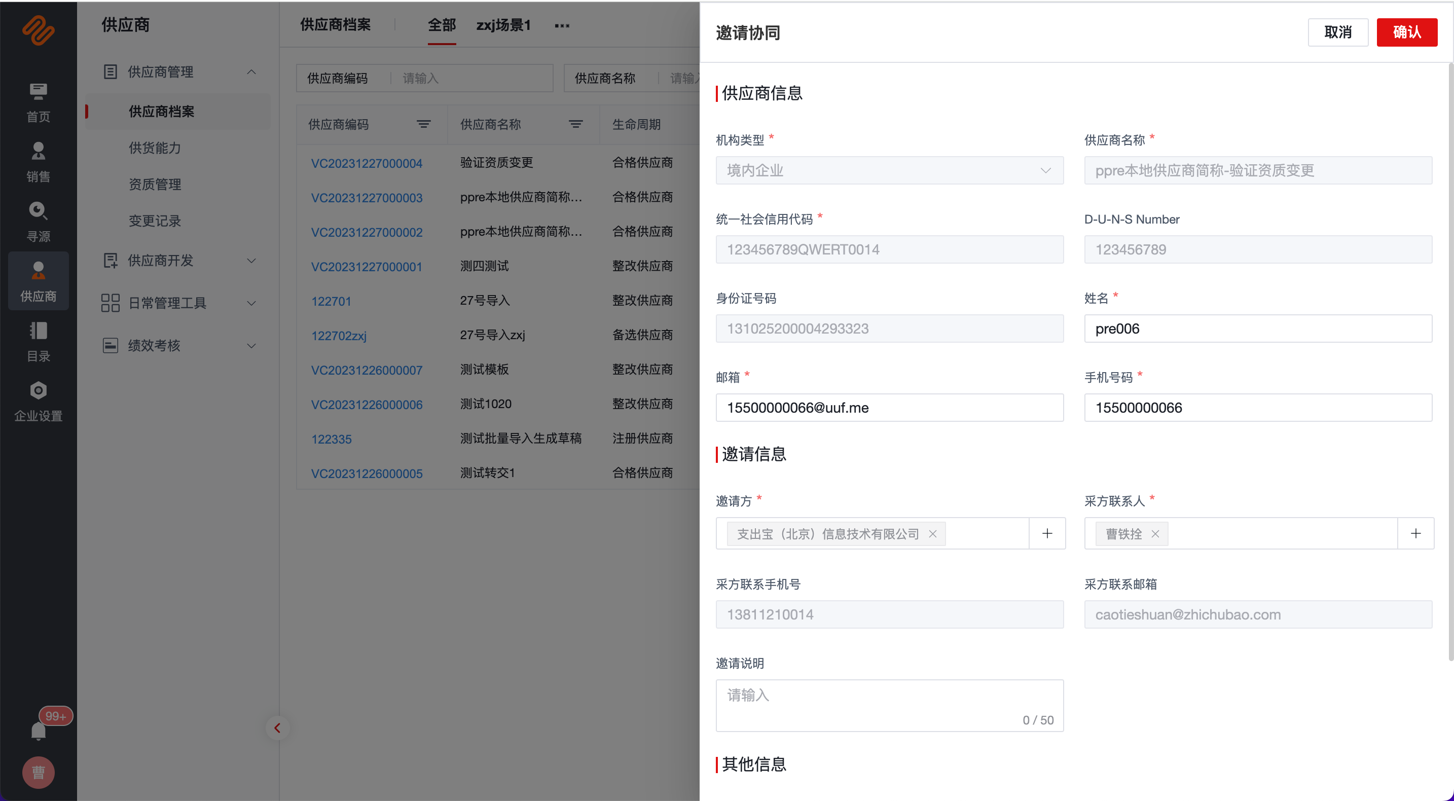Click the red 确认 button
The width and height of the screenshot is (1454, 801).
click(x=1406, y=32)
